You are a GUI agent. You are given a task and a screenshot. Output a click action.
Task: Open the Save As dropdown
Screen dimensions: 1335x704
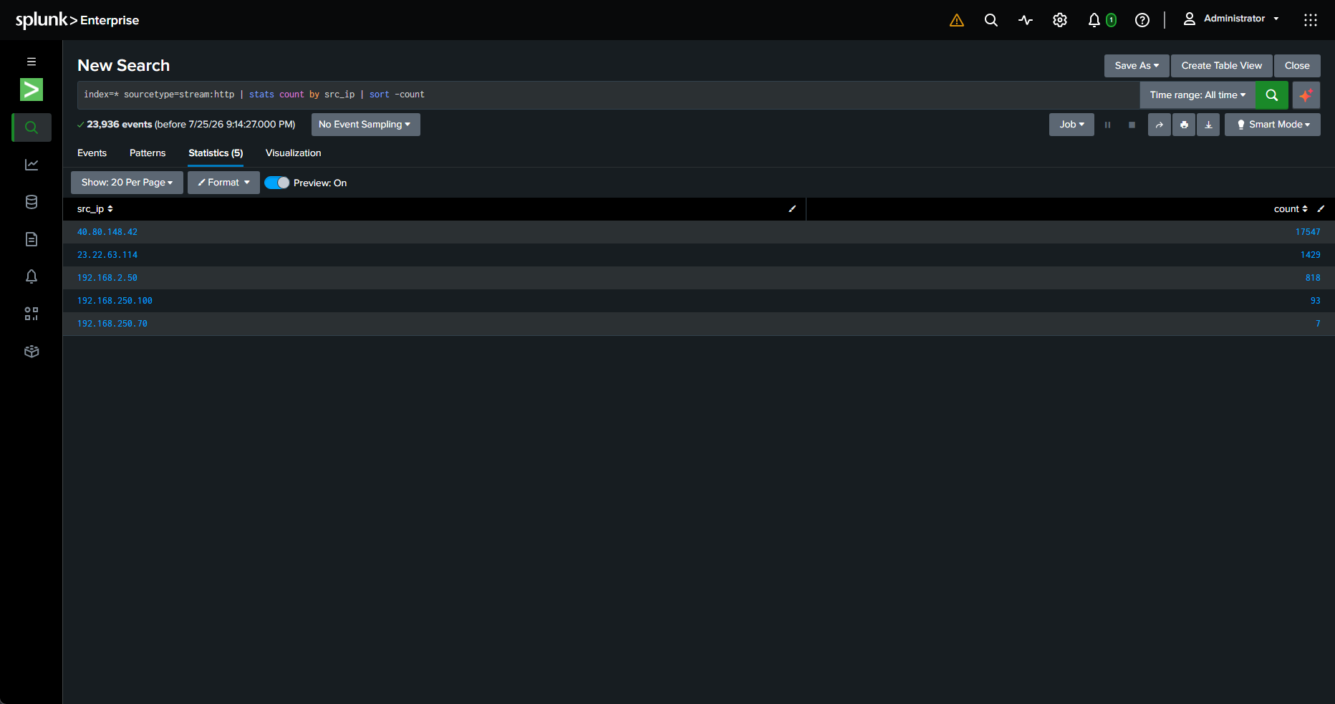tap(1137, 66)
